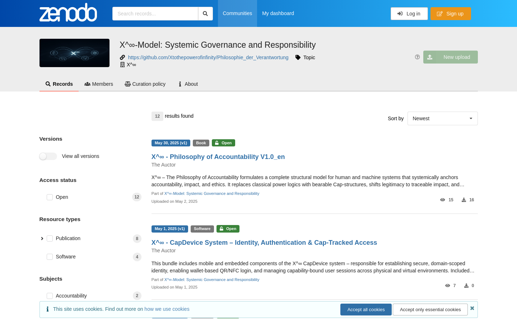The height and width of the screenshot is (323, 517).
Task: Open the CapDevice System record title
Action: coord(264,243)
